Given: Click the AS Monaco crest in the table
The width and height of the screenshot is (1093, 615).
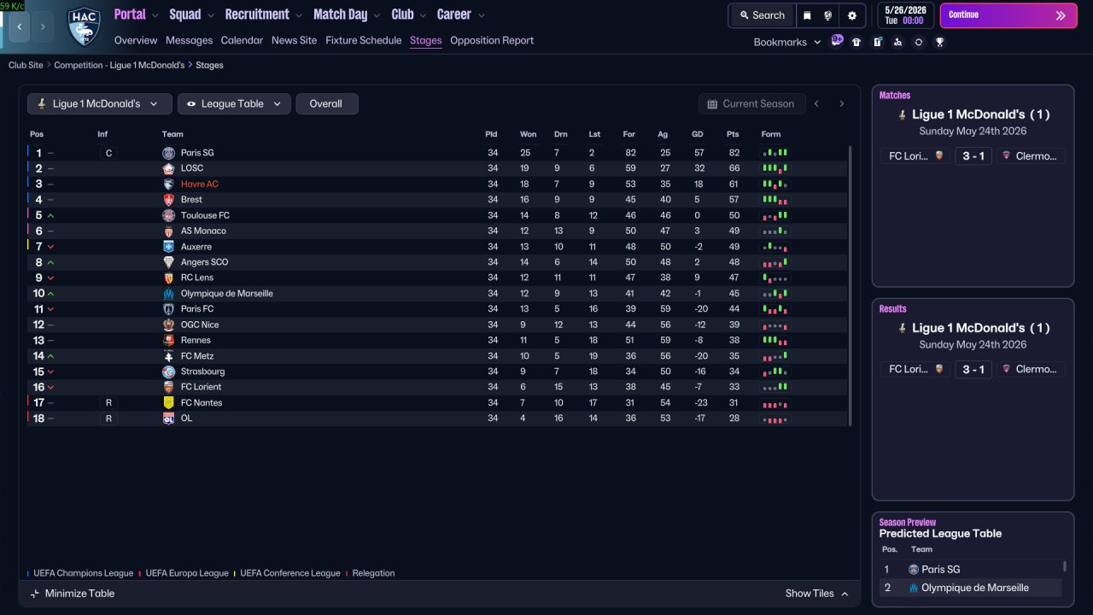Looking at the screenshot, I should (x=168, y=231).
